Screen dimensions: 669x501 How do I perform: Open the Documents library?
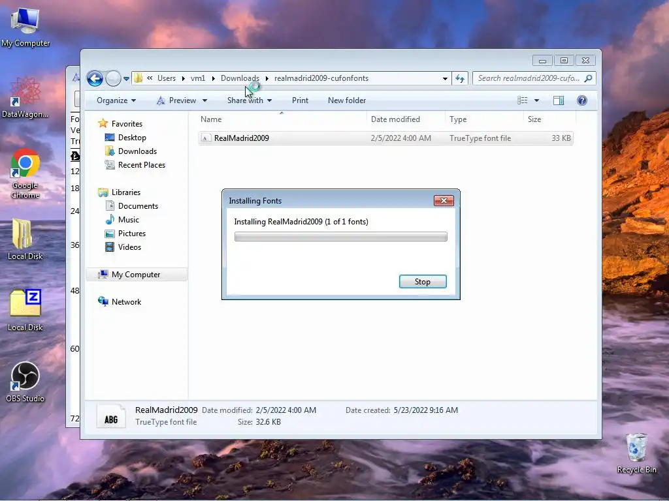(x=138, y=206)
